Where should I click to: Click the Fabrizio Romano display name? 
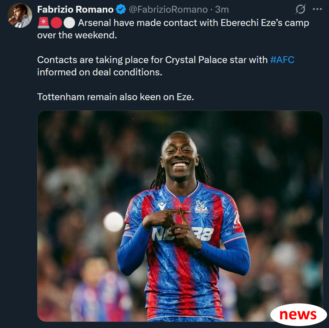click(x=75, y=10)
